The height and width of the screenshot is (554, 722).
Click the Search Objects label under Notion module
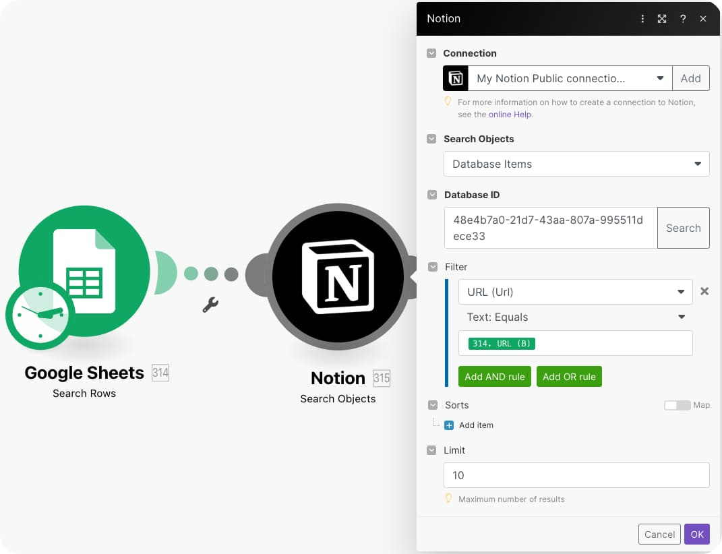pyautogui.click(x=338, y=399)
